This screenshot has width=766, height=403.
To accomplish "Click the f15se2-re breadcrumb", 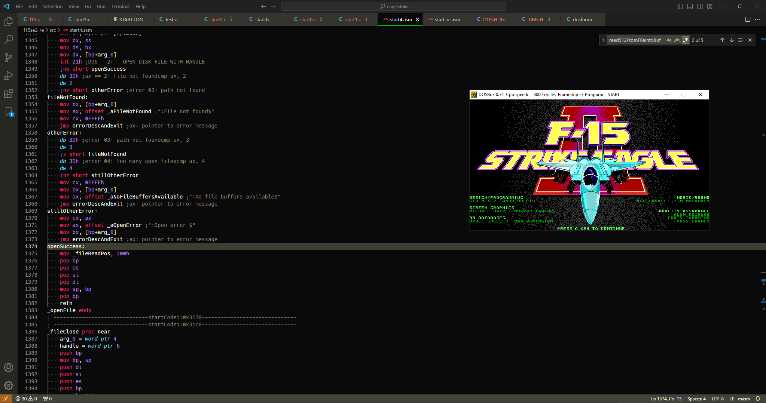I will (x=33, y=30).
